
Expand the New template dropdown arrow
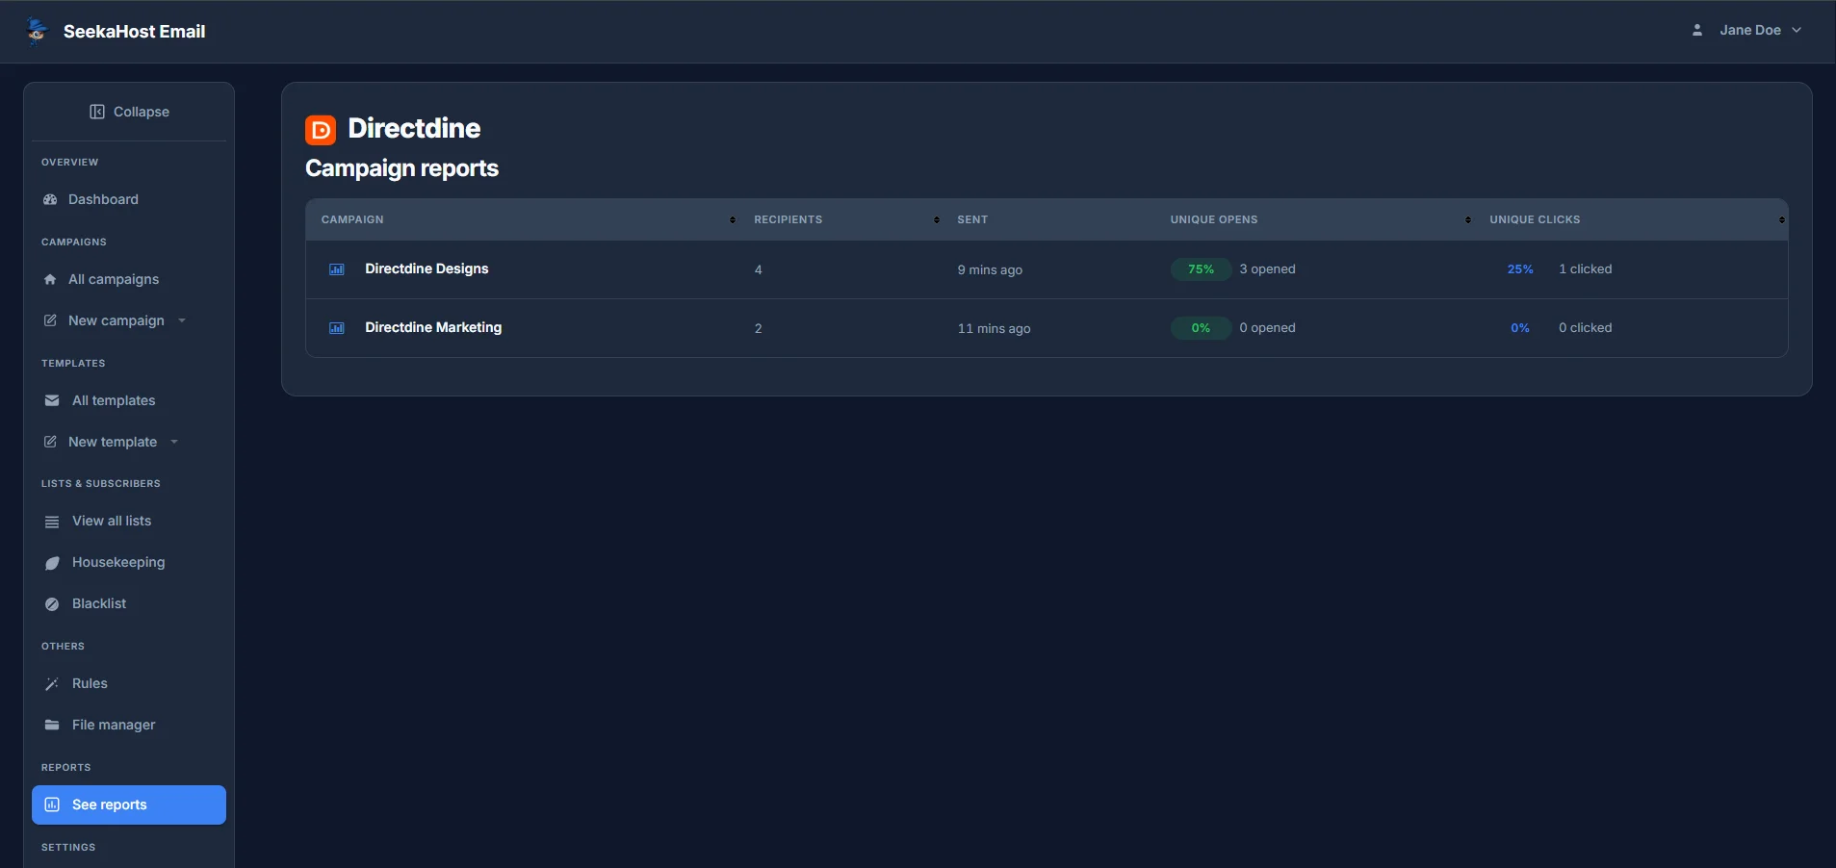[x=174, y=442]
